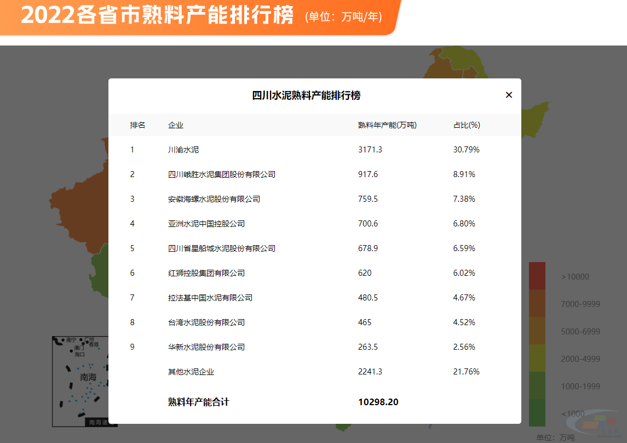Select the 1000-1999 legend color swatch
Viewport: 627px width, 443px height.
pos(537,386)
